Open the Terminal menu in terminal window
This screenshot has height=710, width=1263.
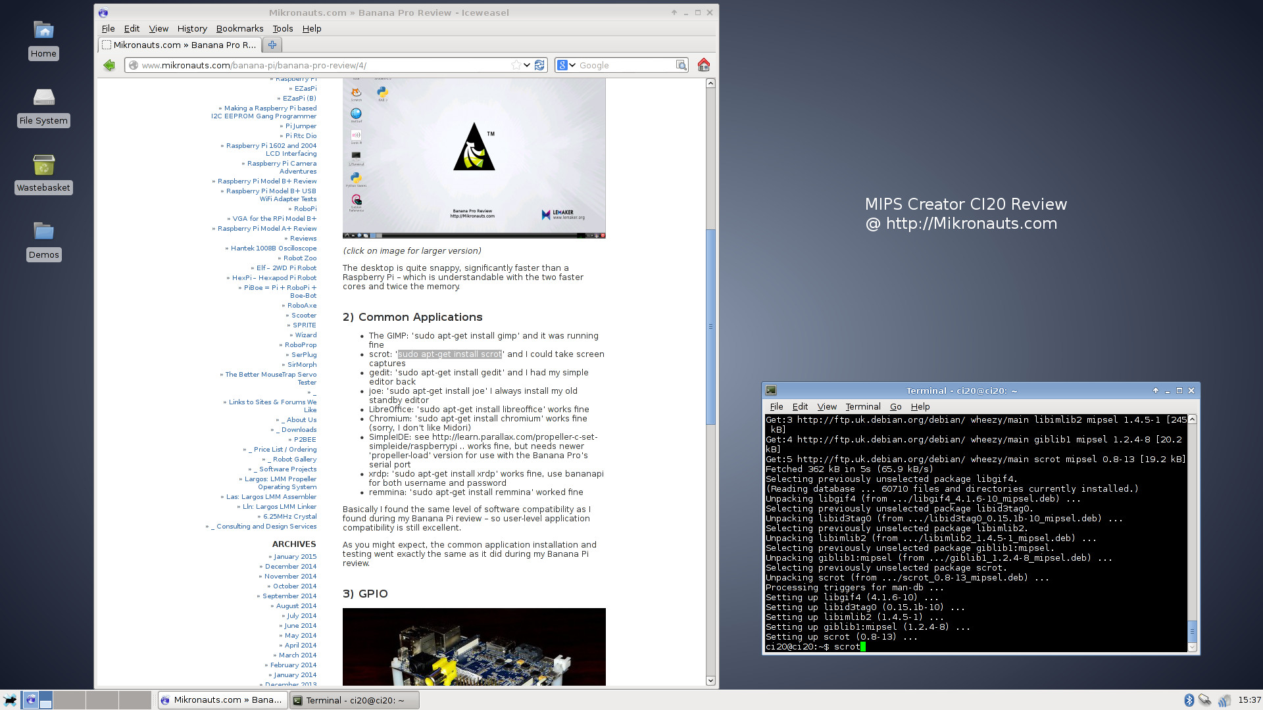863,406
